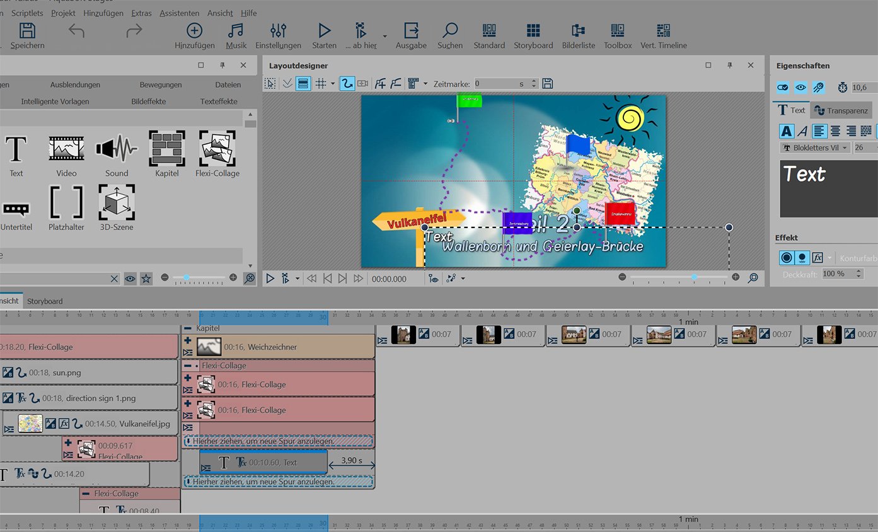Toggle favorites star filter in Toolbox
Screen dimensions: 878x532
tap(146, 278)
